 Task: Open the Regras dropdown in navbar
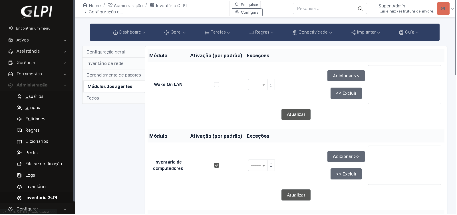(x=261, y=32)
